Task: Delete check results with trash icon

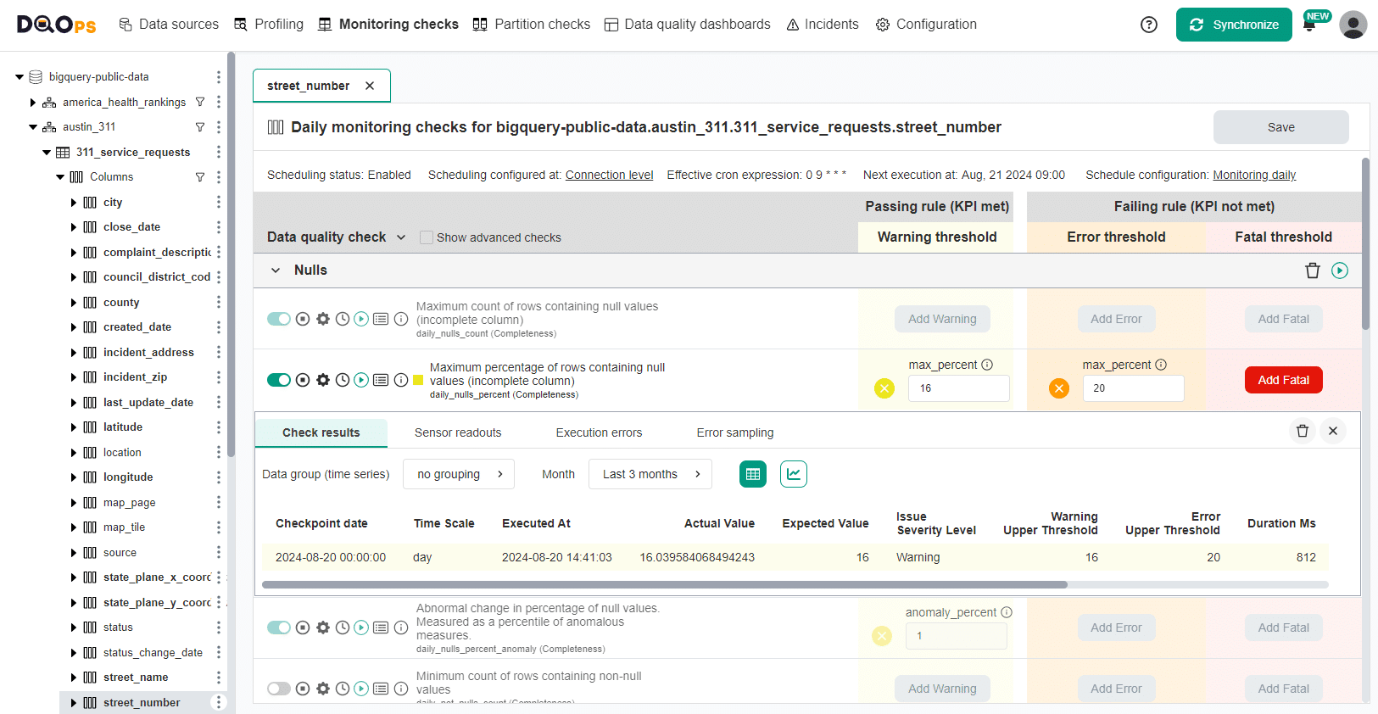Action: pyautogui.click(x=1303, y=431)
